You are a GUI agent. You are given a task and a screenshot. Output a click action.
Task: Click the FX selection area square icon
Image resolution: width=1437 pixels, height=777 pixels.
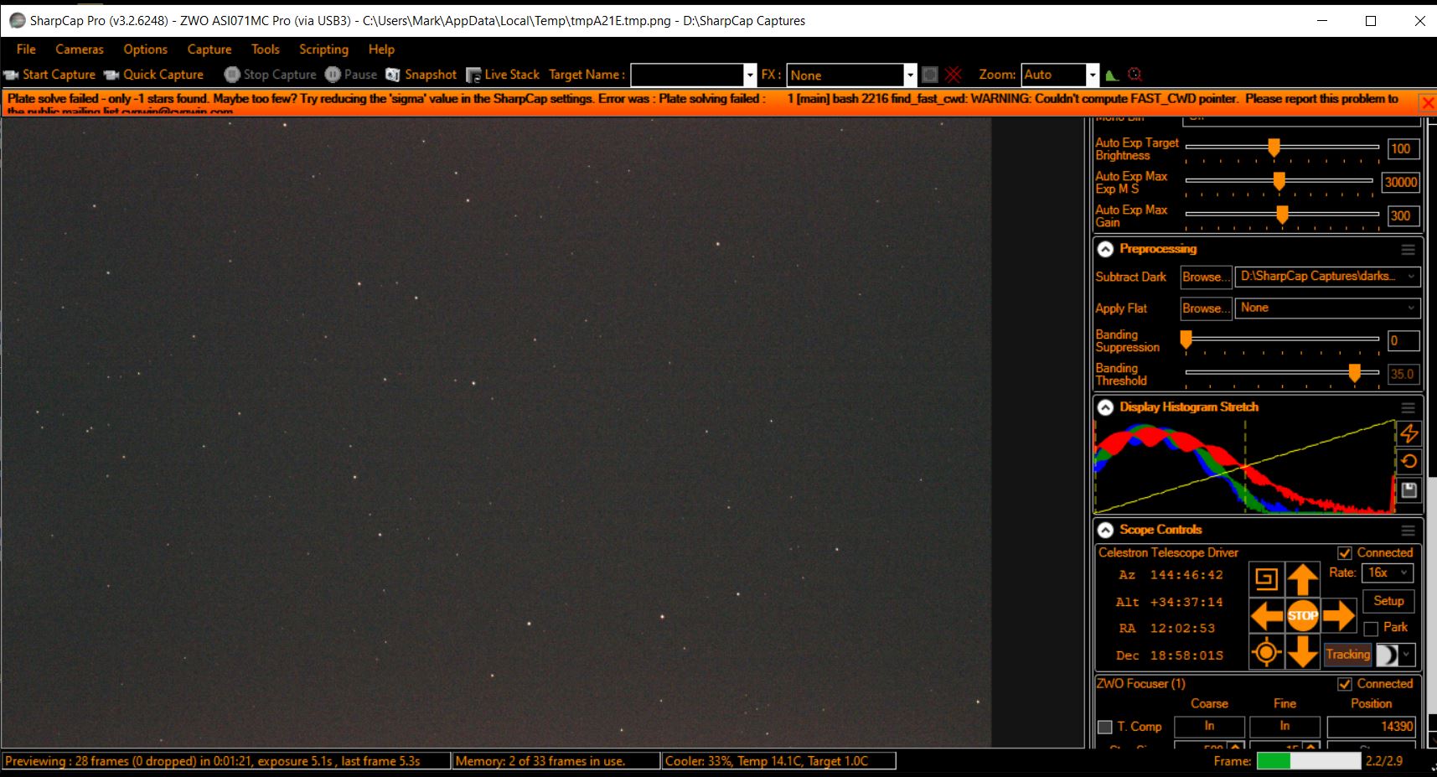click(930, 75)
